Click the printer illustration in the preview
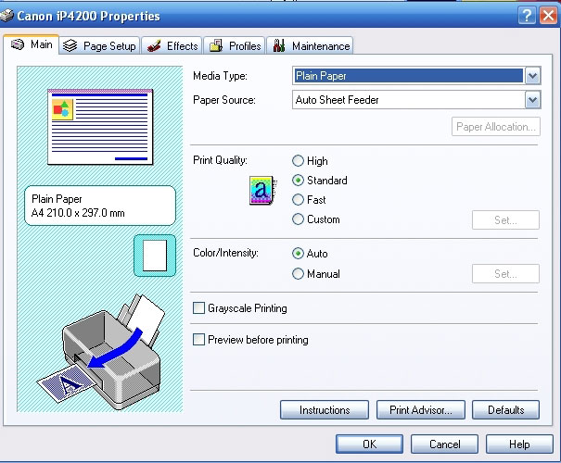The width and height of the screenshot is (561, 463). tap(101, 352)
